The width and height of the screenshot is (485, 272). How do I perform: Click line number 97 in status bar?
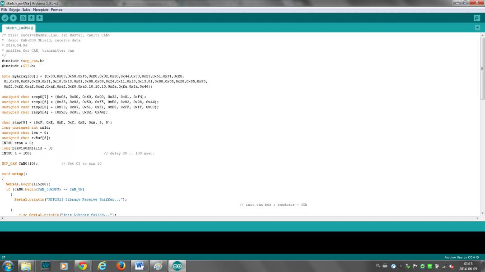click(x=4, y=257)
